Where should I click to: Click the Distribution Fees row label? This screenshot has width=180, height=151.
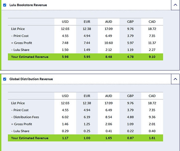click(x=25, y=117)
